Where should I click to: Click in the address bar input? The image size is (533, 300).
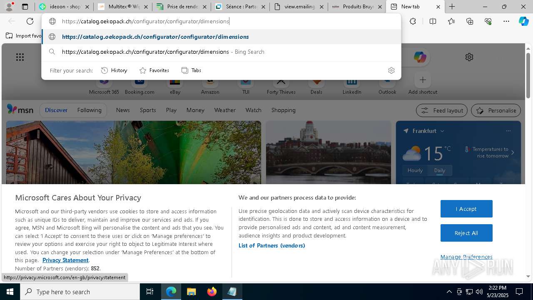221,21
